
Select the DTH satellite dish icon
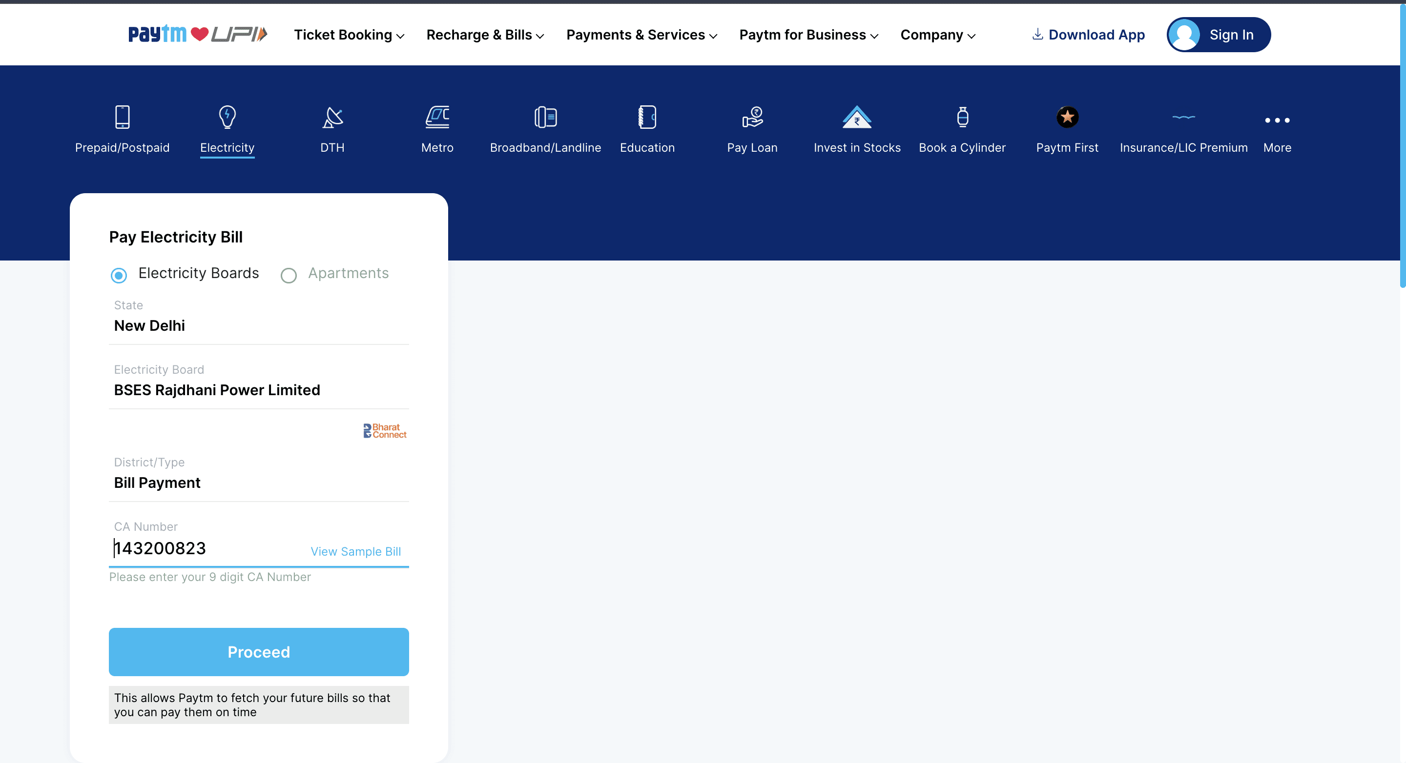(332, 117)
